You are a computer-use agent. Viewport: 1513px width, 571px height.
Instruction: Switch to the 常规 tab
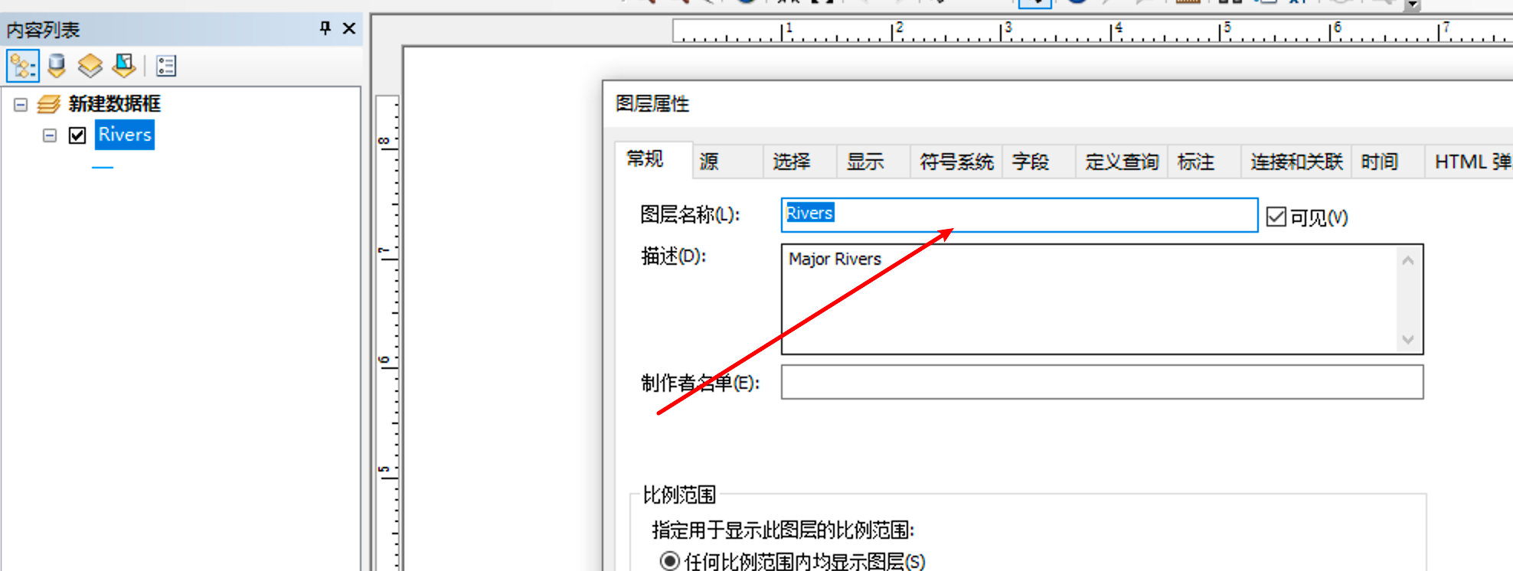(654, 159)
